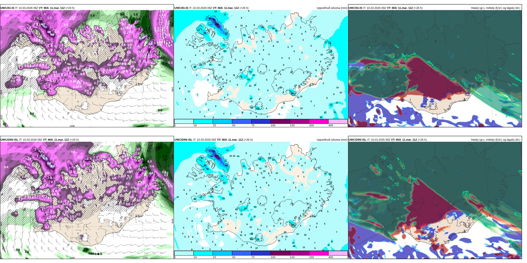Pick the 75–100 mm swatch in IG-IS legend

[x=261, y=121]
